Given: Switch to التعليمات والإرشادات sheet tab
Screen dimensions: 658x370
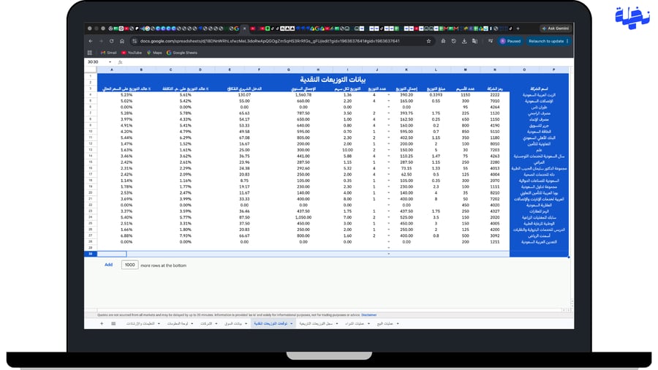Looking at the screenshot, I should coord(140,323).
